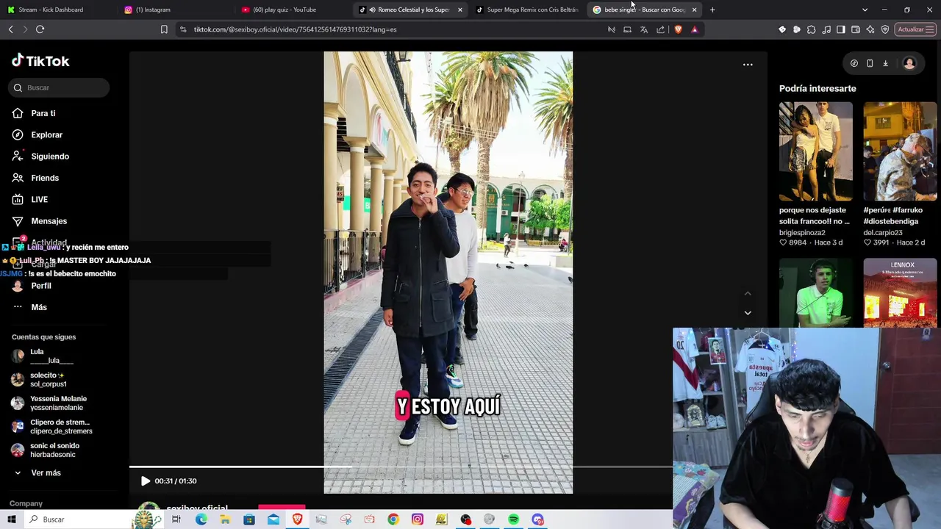Expand followed accounts with Ver más
Viewport: 941px width, 529px height.
coord(46,473)
